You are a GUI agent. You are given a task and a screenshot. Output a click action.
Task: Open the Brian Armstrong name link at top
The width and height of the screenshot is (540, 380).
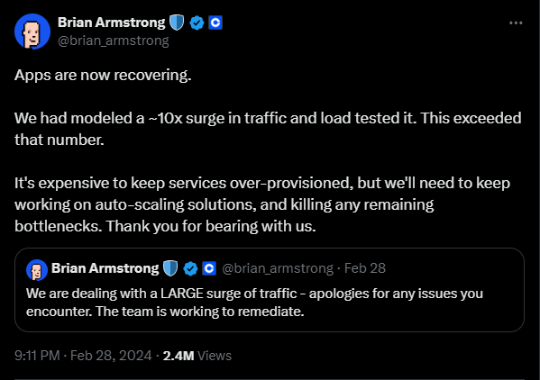[111, 23]
